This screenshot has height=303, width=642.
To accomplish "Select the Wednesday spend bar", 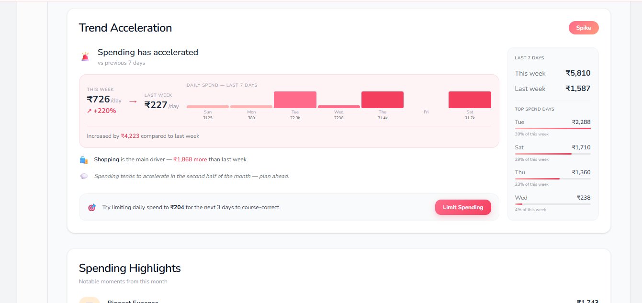I will coord(338,107).
